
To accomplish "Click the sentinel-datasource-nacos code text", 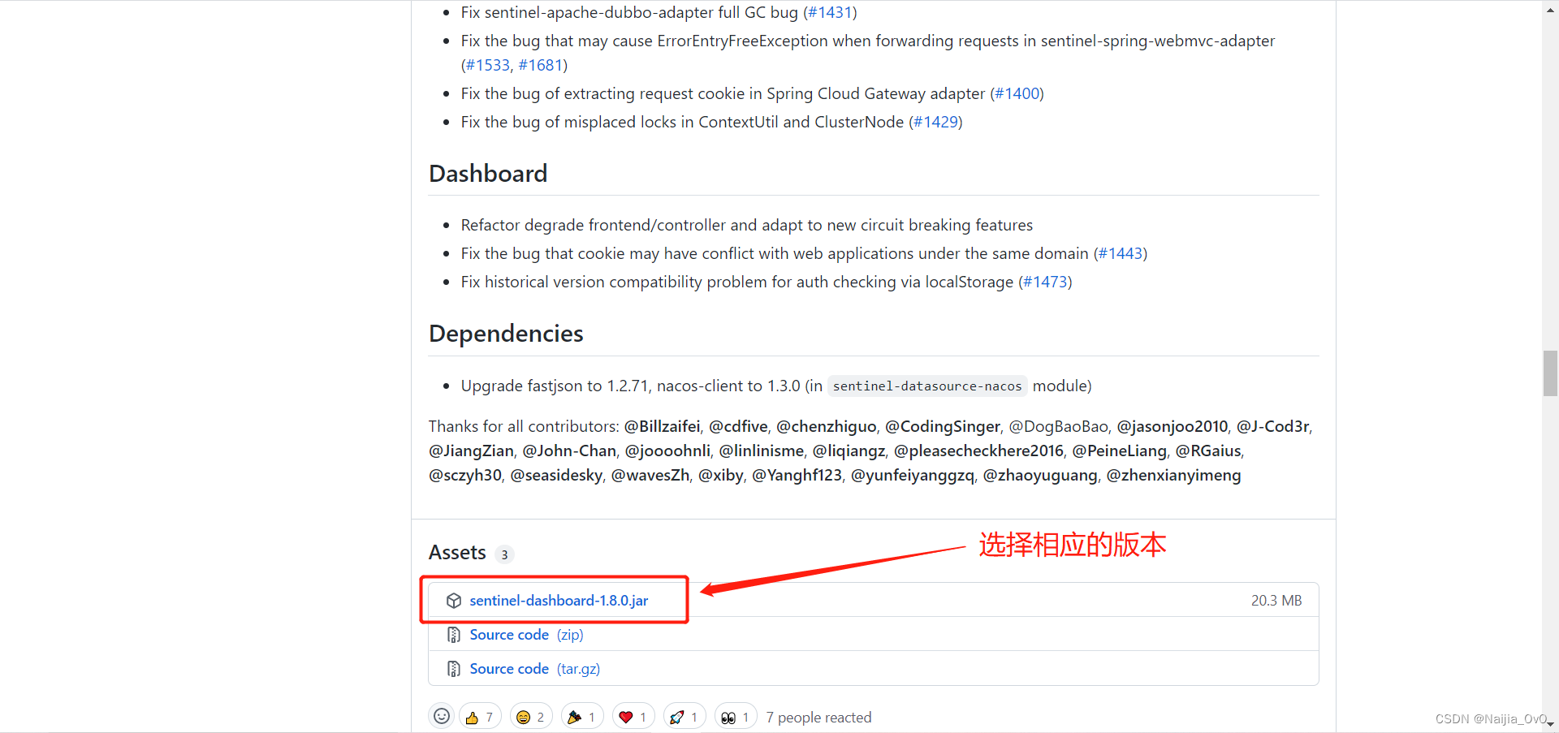I will (x=927, y=386).
